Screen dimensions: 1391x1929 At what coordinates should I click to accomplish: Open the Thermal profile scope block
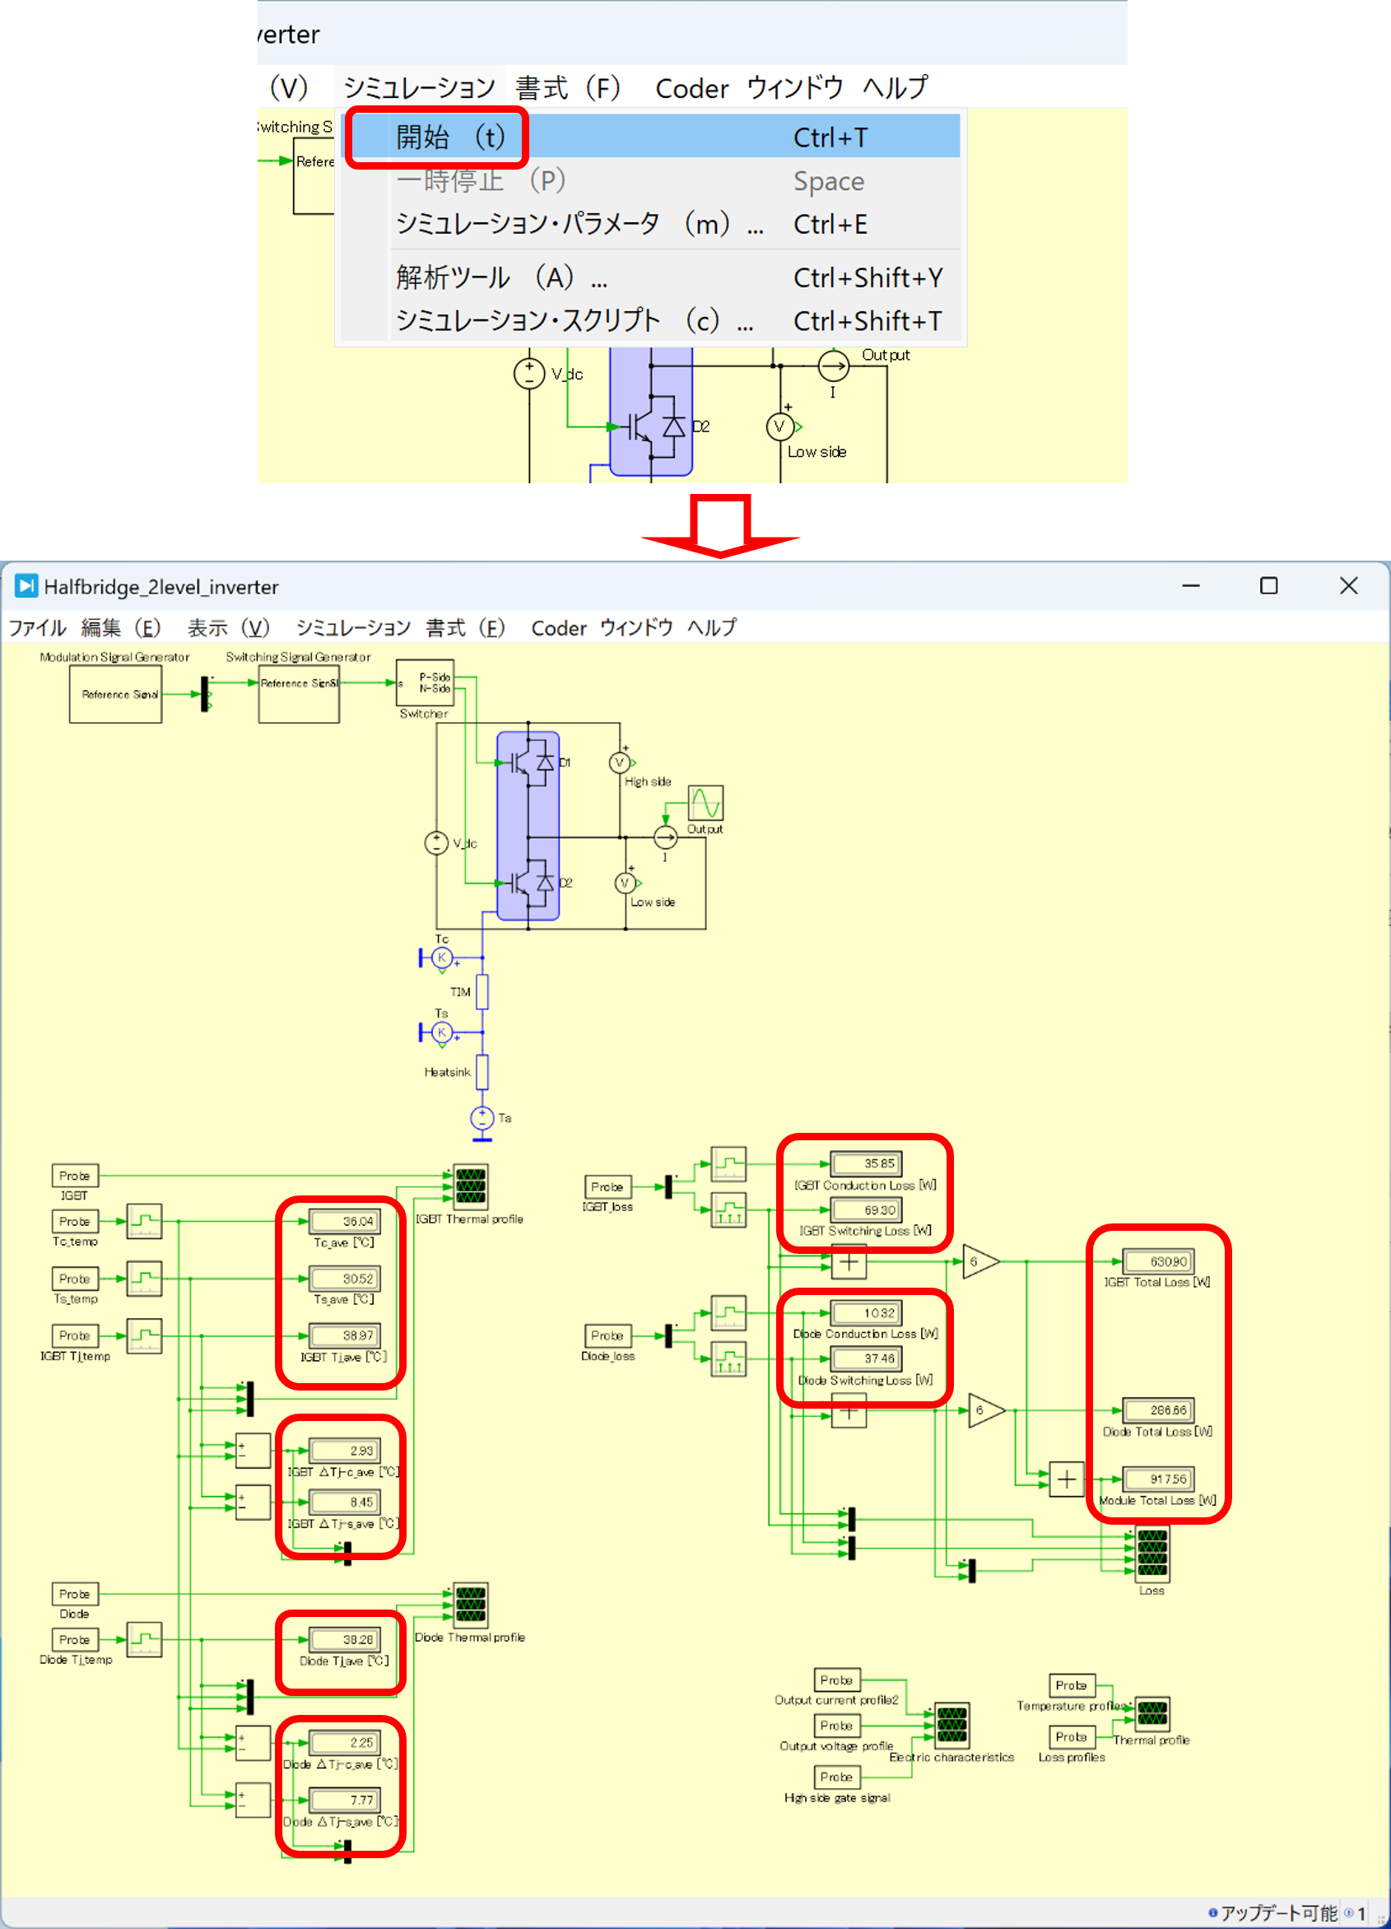pos(1152,1714)
